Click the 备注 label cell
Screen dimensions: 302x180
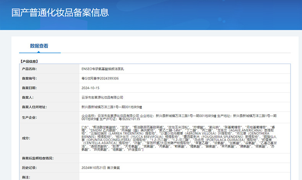click(49, 176)
